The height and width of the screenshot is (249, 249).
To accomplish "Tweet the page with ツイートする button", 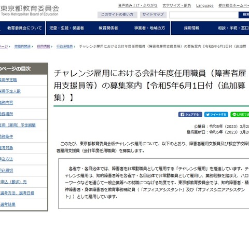I will point(216,115).
